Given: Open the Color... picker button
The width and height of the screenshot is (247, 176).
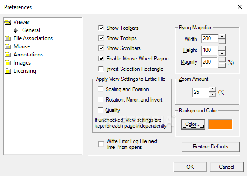Looking at the screenshot, I should coord(193,124).
